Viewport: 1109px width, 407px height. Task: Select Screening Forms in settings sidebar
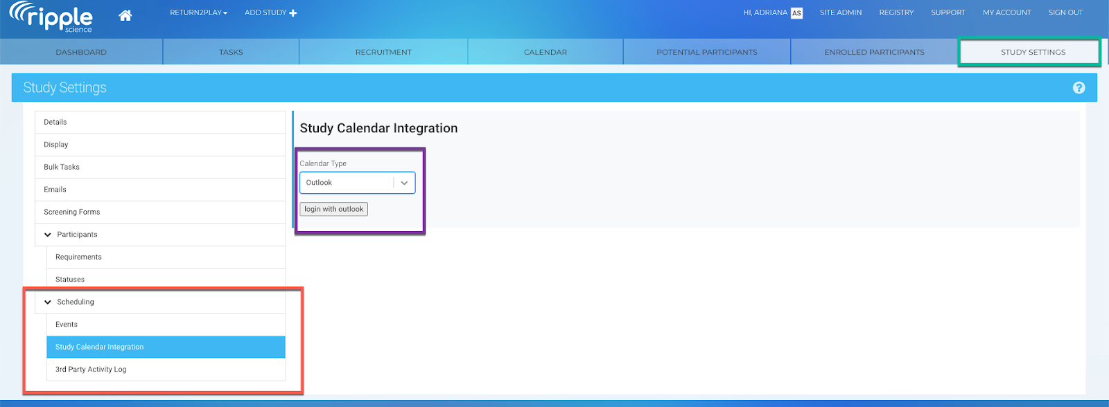72,212
